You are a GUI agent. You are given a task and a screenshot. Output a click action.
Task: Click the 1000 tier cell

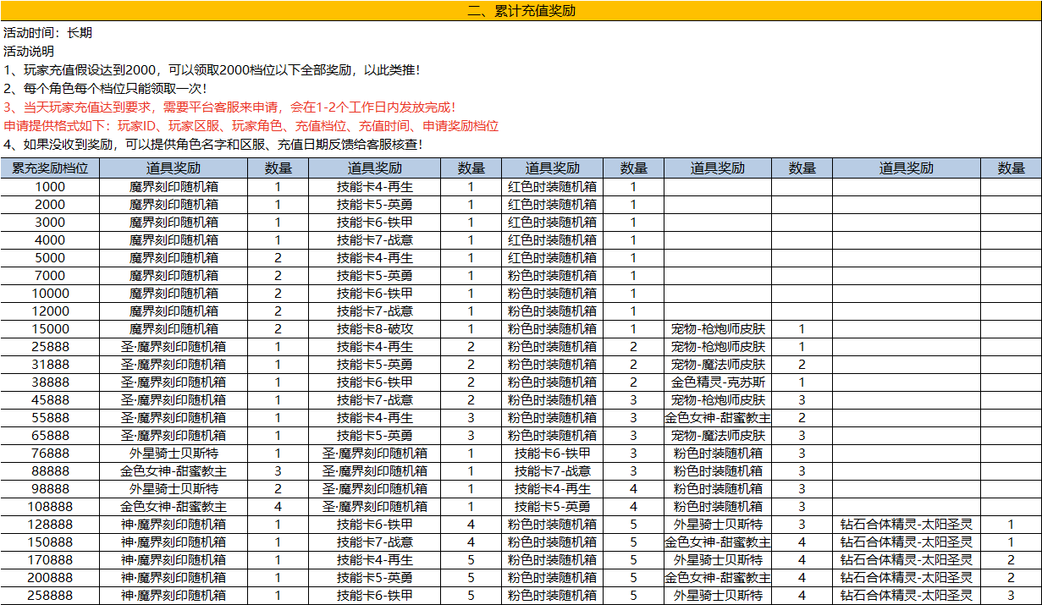[50, 186]
